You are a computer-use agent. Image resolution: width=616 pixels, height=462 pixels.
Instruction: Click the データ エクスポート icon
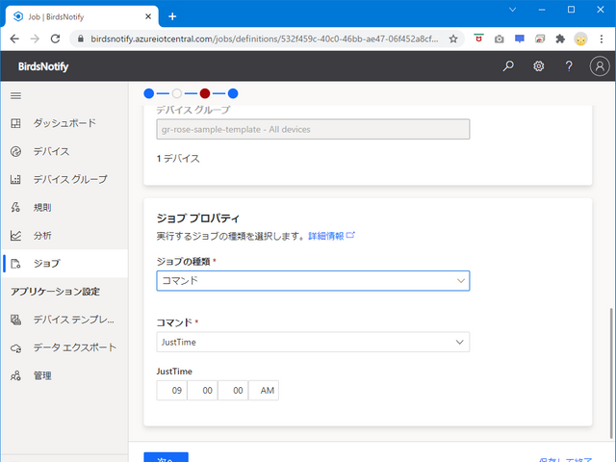point(15,348)
